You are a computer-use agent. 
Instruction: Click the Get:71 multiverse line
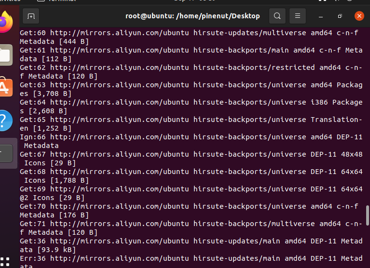pyautogui.click(x=191, y=224)
